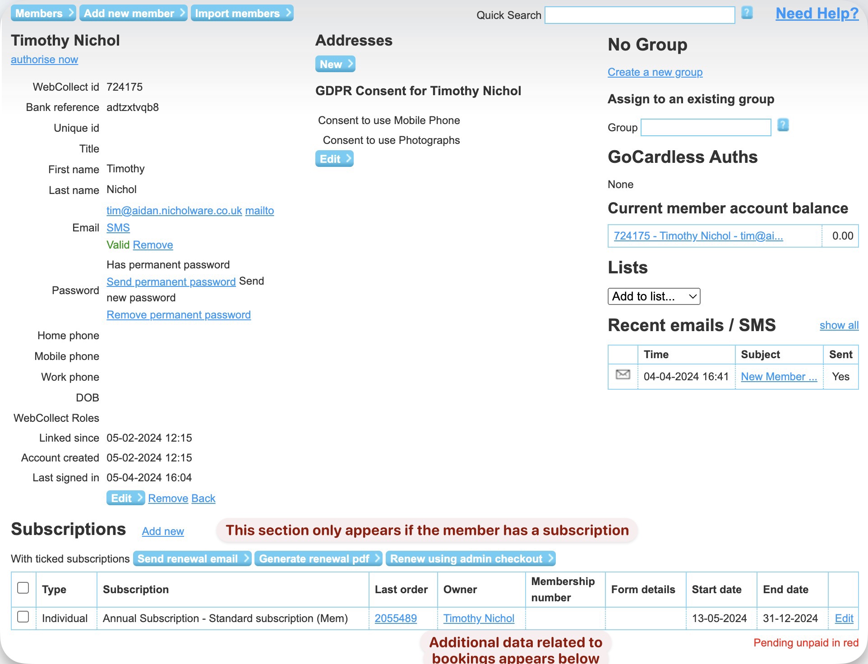Viewport: 868px width, 664px height.
Task: Tick the Individual subscription row checkbox
Action: (23, 617)
